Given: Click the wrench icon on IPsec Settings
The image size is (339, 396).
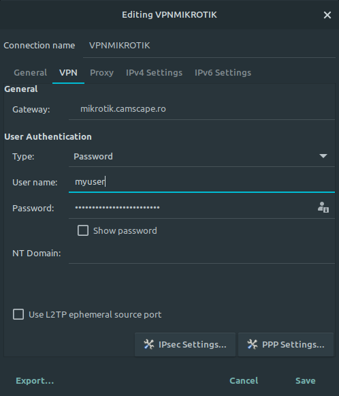Looking at the screenshot, I should coord(149,344).
